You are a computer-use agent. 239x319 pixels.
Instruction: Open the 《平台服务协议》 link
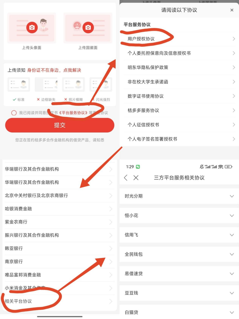point(73,113)
